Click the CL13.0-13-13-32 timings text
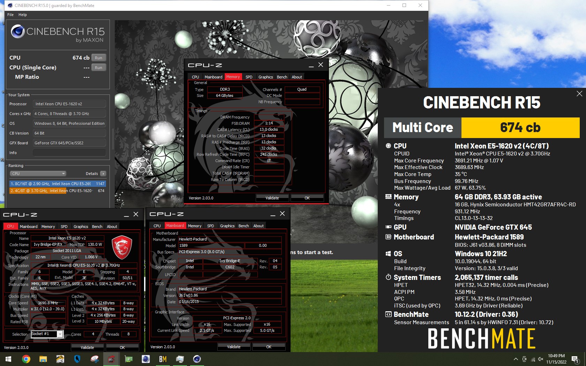586x366 pixels. tap(474, 218)
